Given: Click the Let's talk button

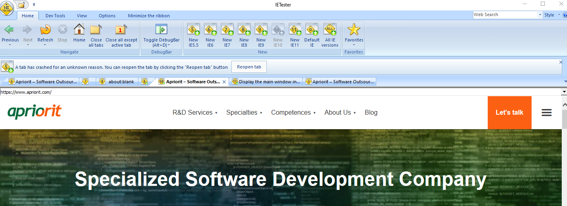Looking at the screenshot, I should 509,113.
